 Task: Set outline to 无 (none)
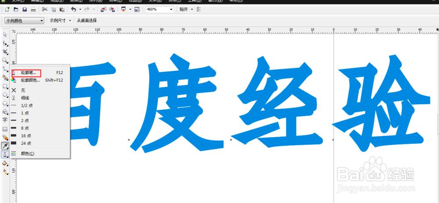pyautogui.click(x=40, y=90)
